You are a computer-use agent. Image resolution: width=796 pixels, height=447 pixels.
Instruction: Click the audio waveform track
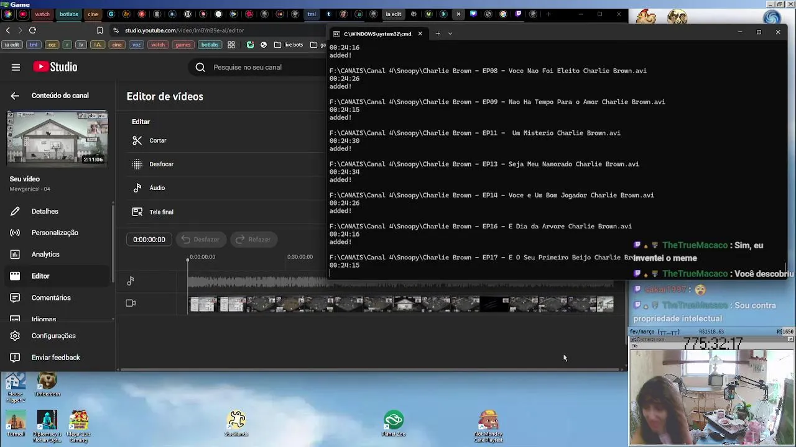click(401, 282)
